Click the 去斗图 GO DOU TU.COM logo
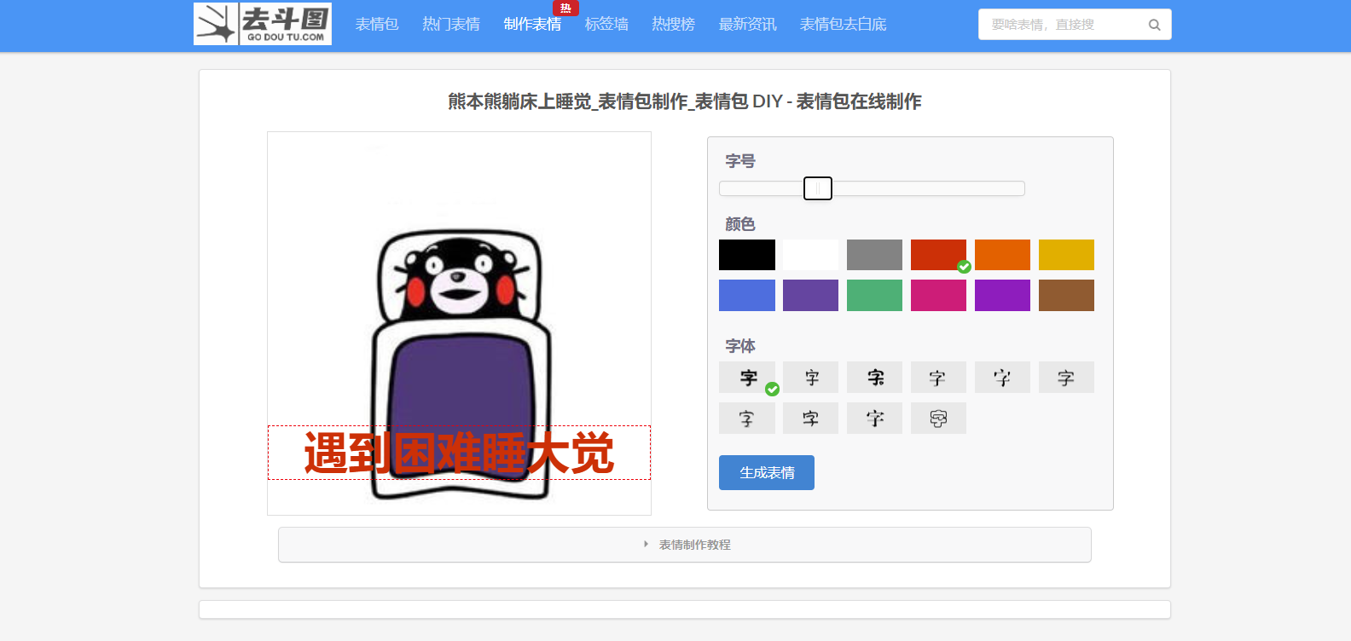Screen dimensions: 1351x641 click(x=263, y=24)
